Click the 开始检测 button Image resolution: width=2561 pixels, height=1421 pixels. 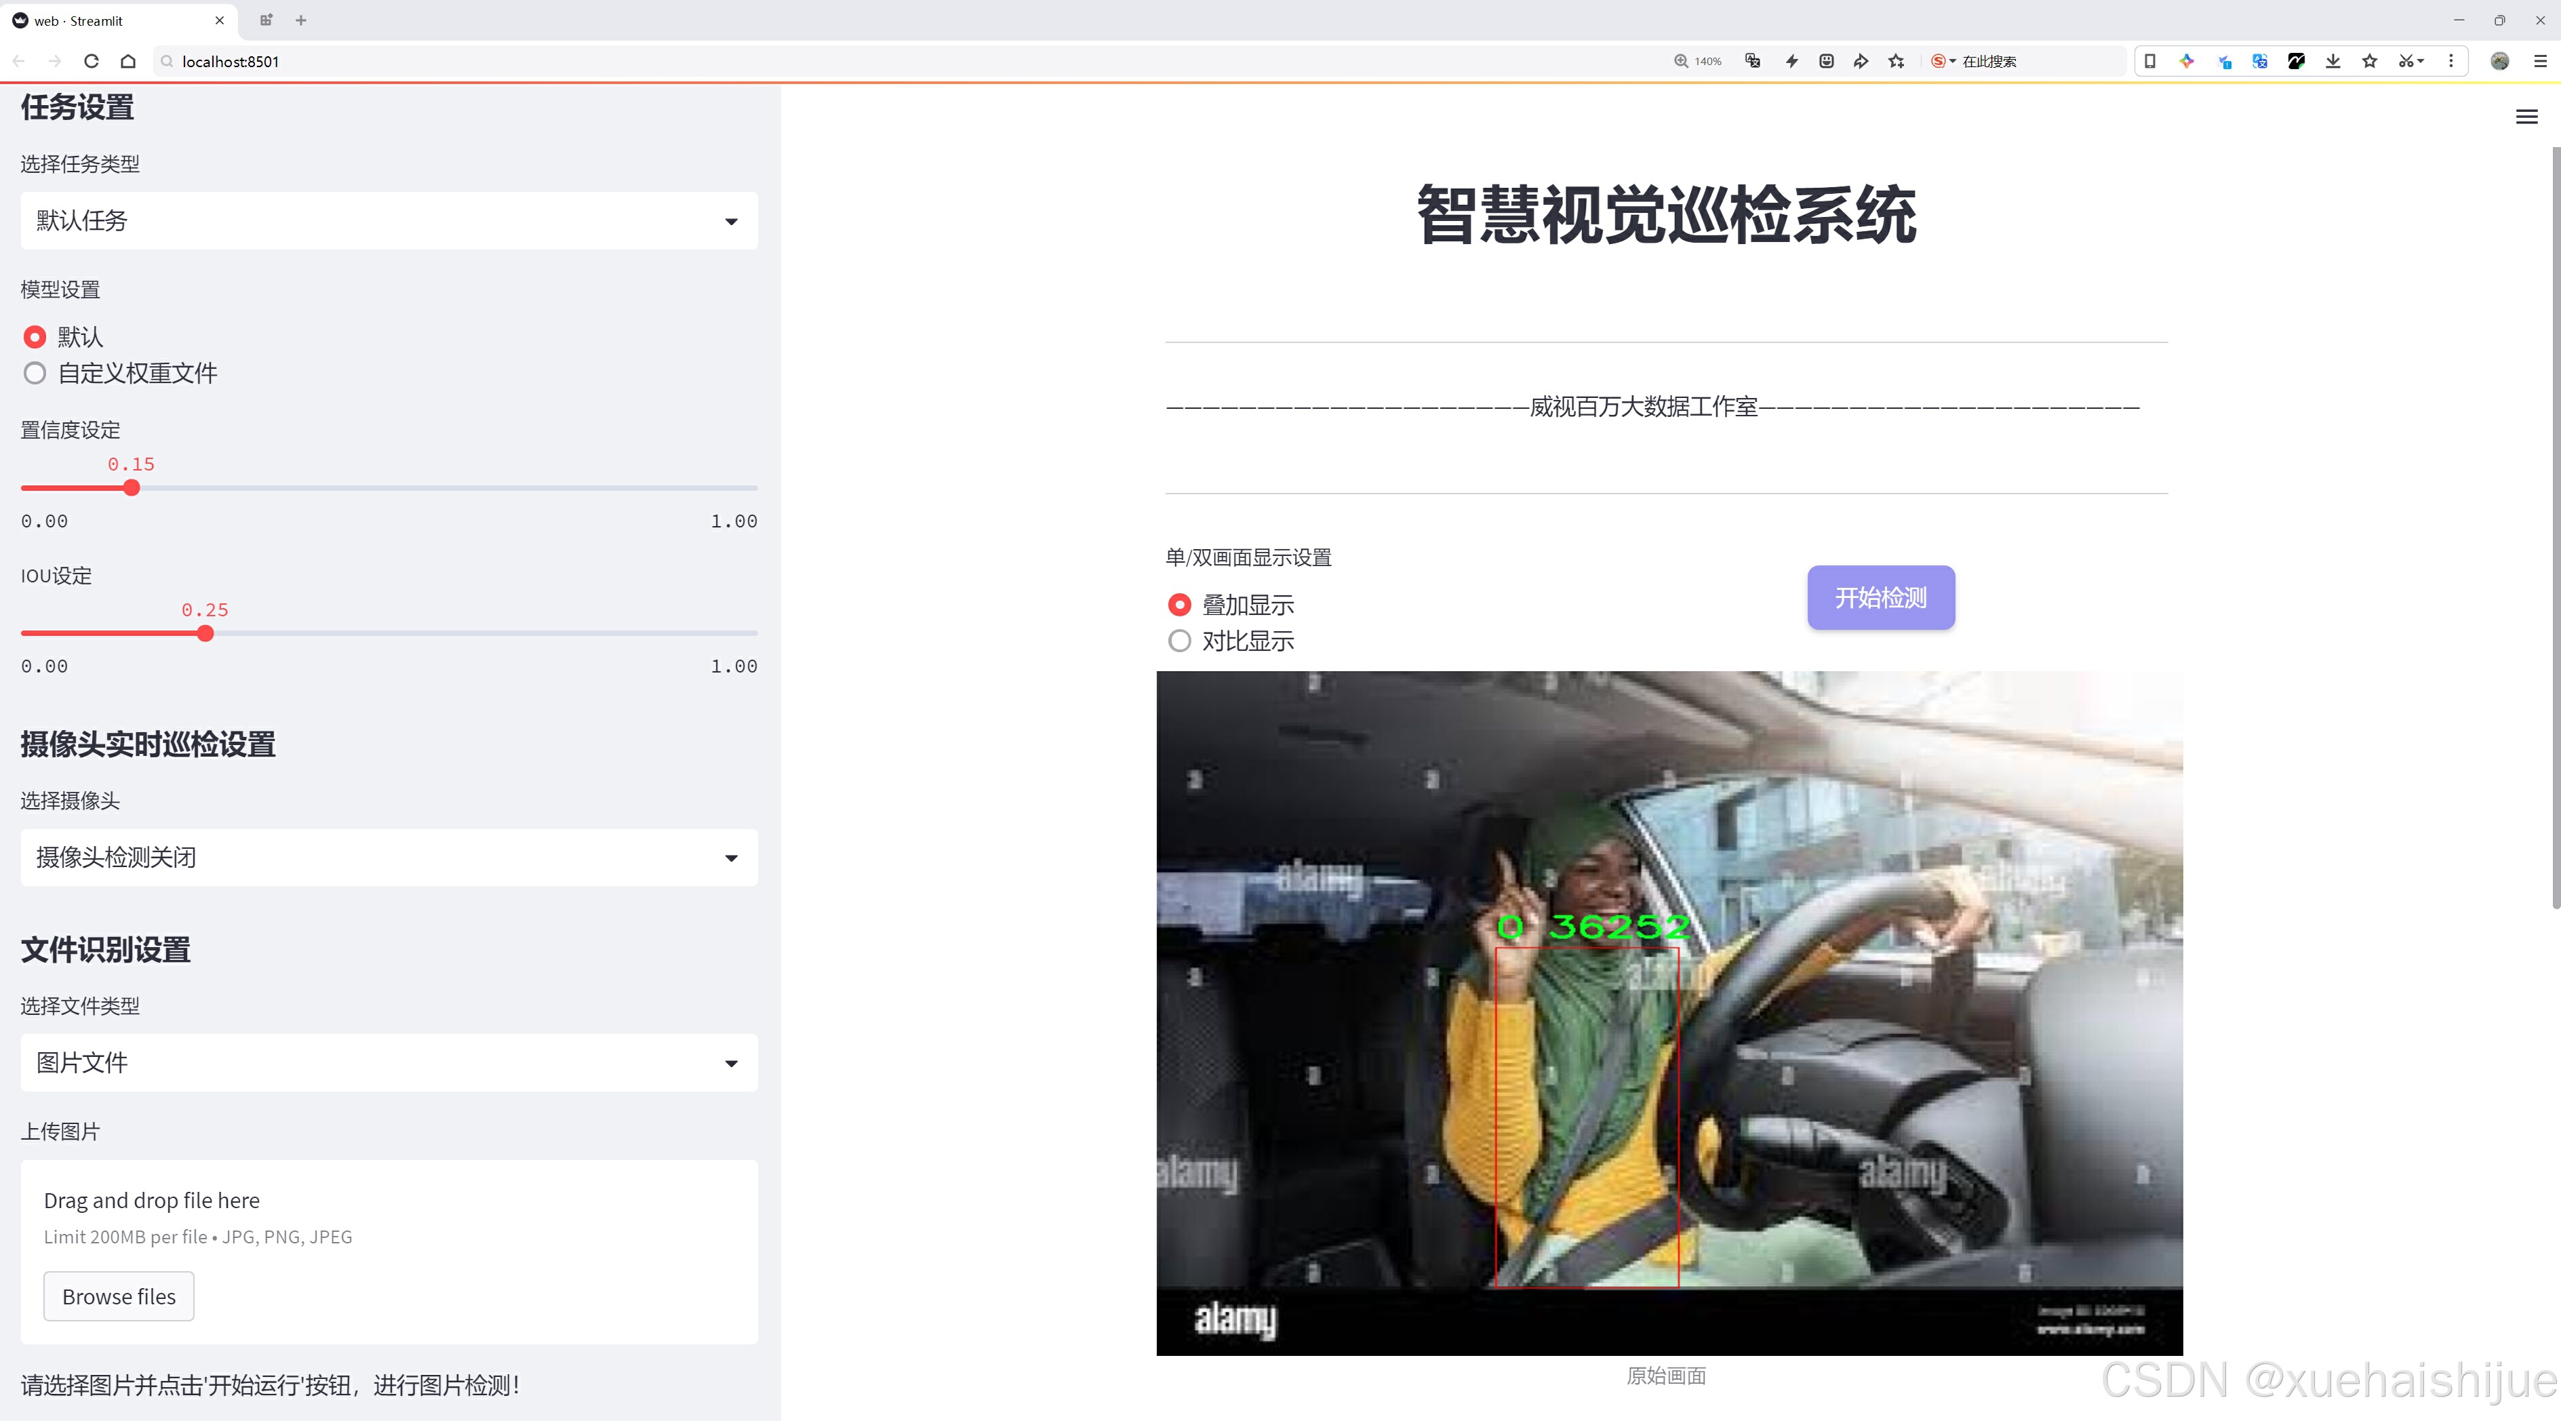1880,597
